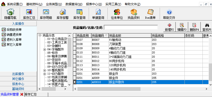This screenshot has width=212, height=97.
Task: Click the app house icon in menu bar
Action: point(3,4)
